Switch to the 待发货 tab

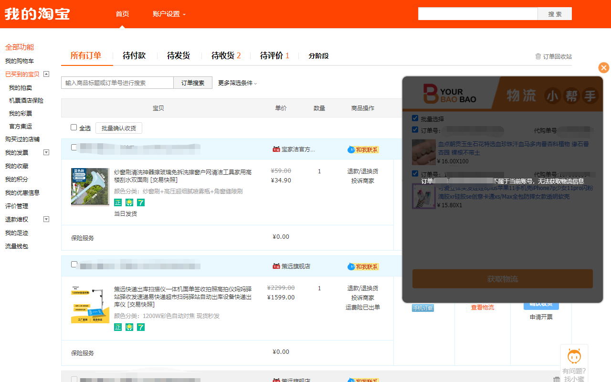[x=179, y=56]
